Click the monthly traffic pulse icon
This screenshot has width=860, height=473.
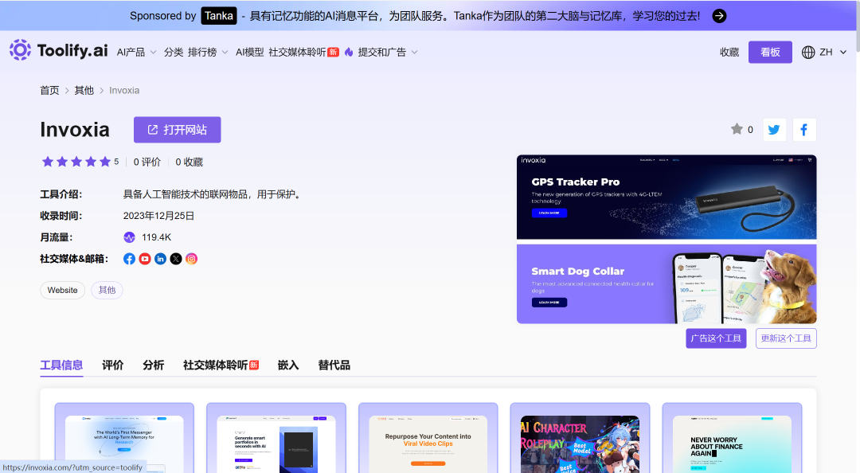(130, 237)
